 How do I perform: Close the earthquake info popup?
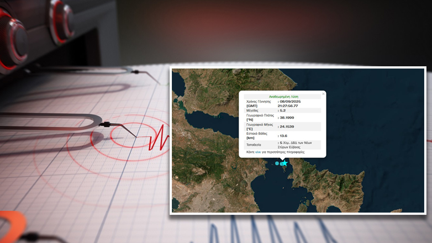(x=324, y=93)
